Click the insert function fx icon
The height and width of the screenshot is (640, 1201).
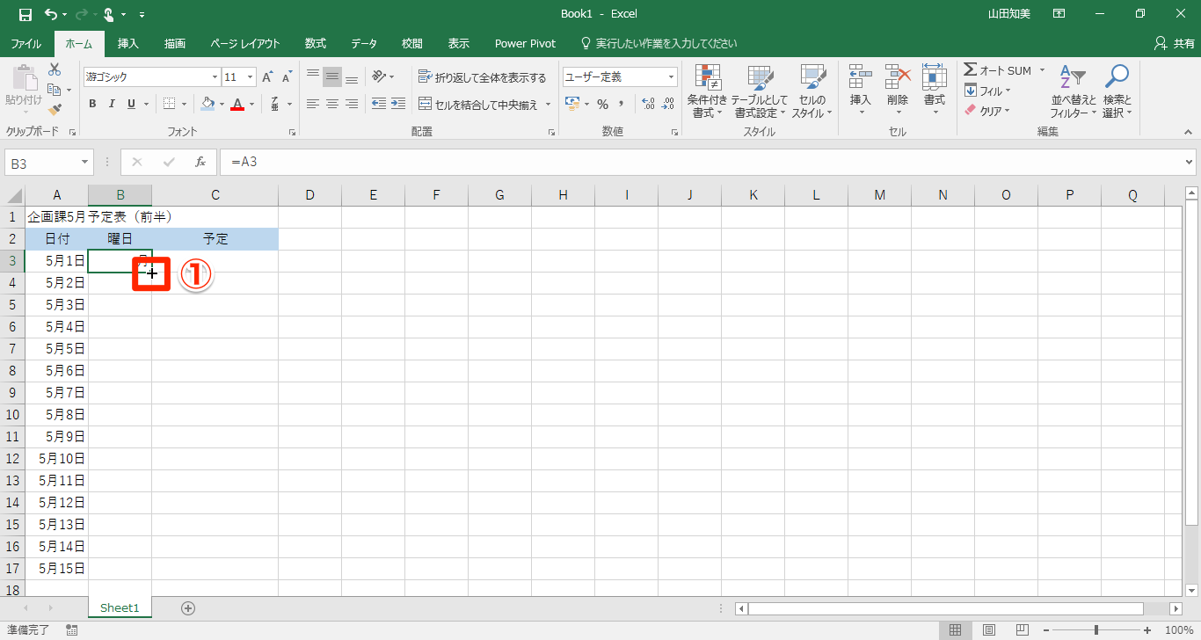(x=200, y=162)
